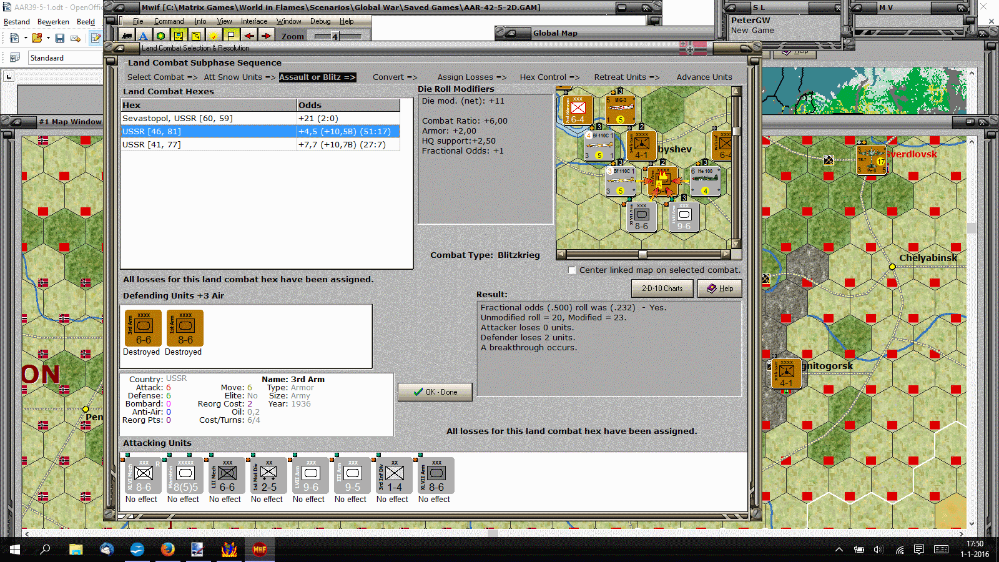Click the Hex column header
This screenshot has height=562, width=999.
pyautogui.click(x=209, y=105)
